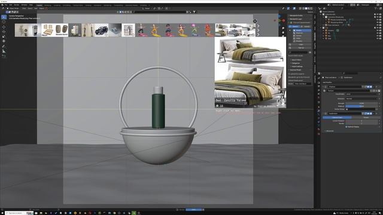Screen dimensions: 383x215
Task: Toggle viewport overlays button
Action: (294, 8)
